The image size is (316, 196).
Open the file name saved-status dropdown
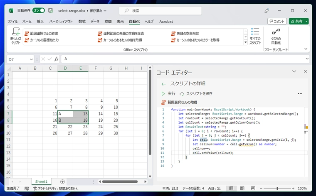(x=105, y=11)
